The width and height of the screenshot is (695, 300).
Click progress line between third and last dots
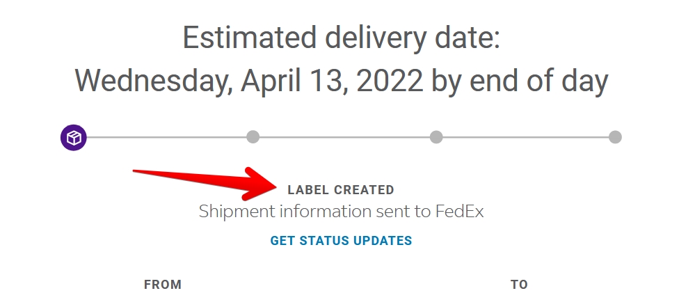pyautogui.click(x=525, y=137)
